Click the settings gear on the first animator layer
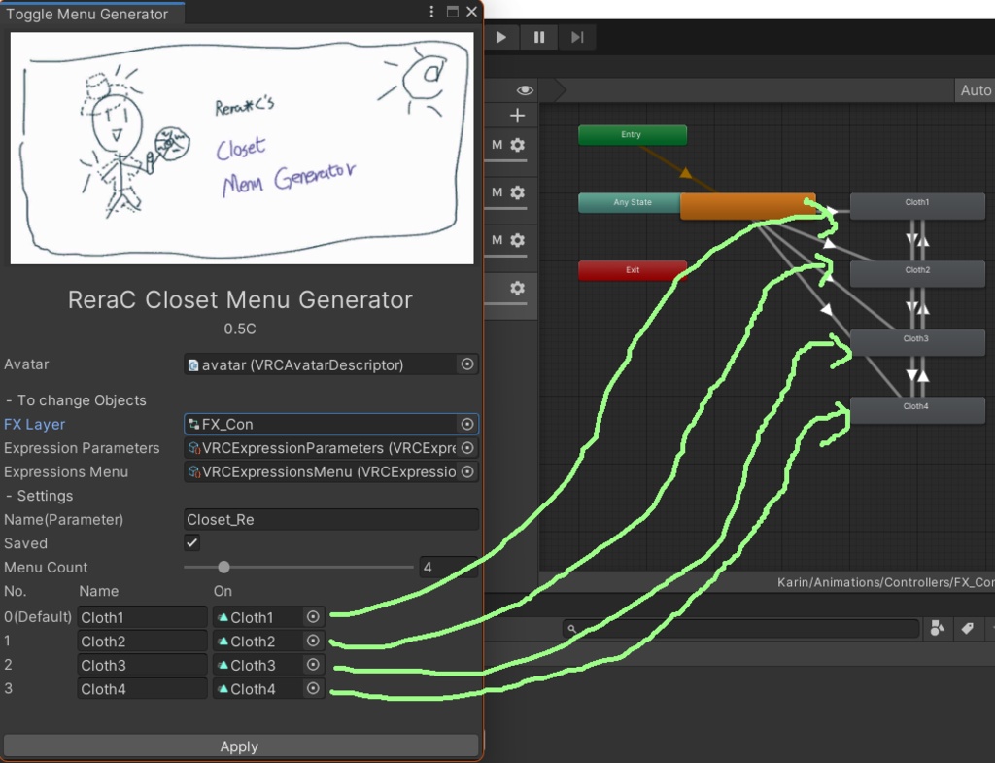The width and height of the screenshot is (995, 763). click(x=518, y=146)
